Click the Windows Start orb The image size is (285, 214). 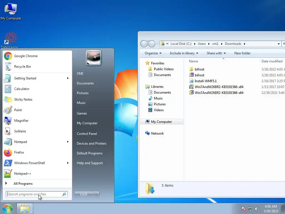coord(7,208)
